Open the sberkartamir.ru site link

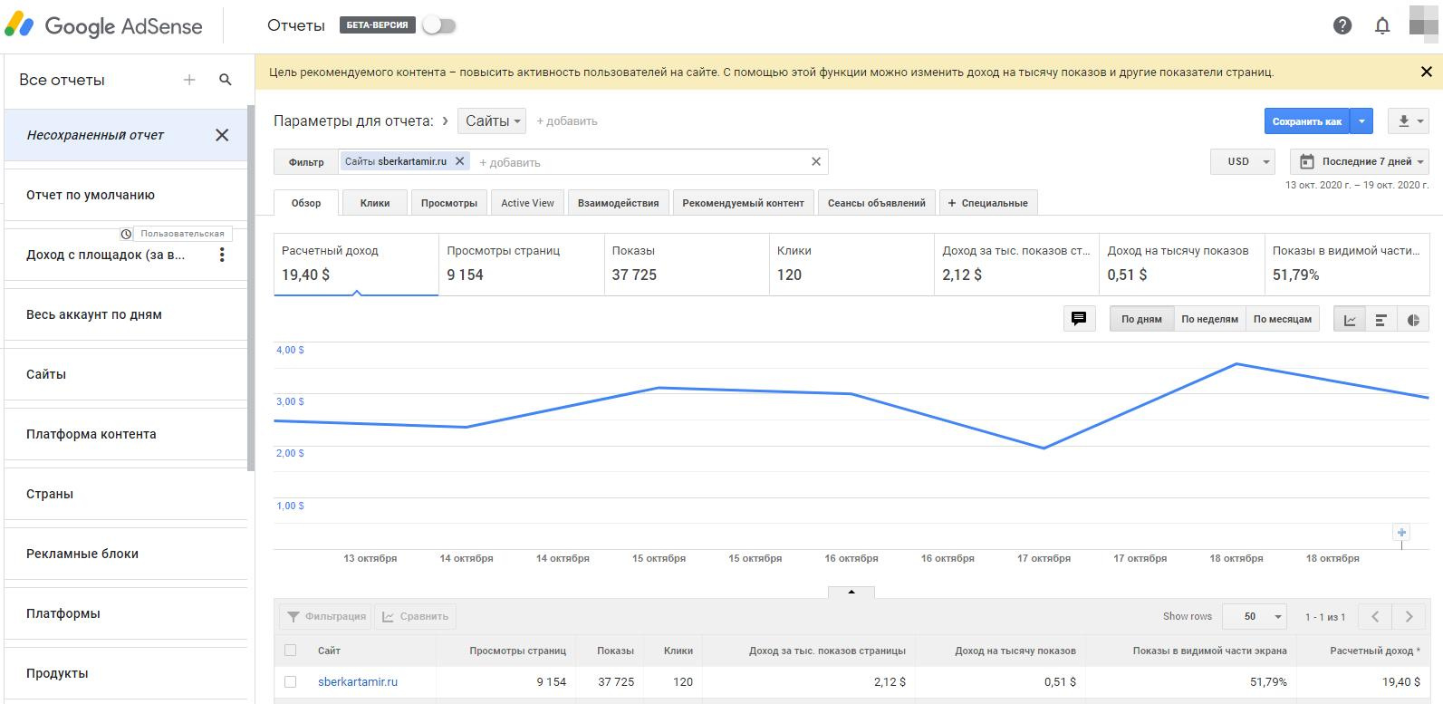[x=358, y=682]
